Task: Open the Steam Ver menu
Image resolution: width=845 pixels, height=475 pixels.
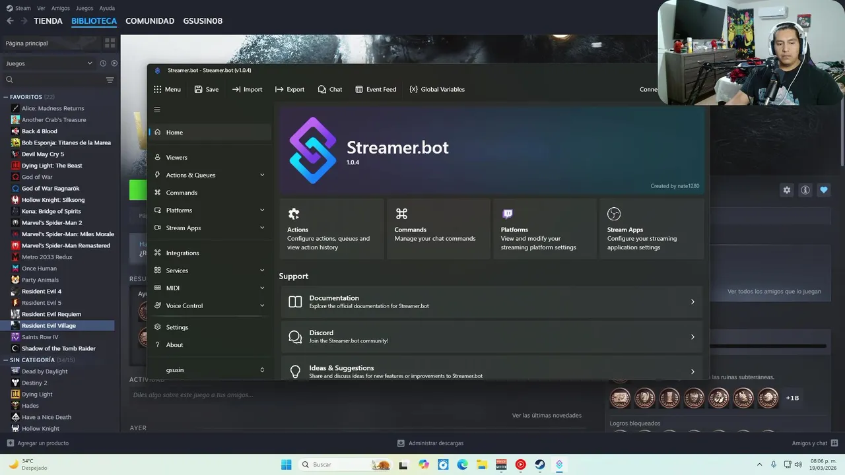Action: (41, 8)
